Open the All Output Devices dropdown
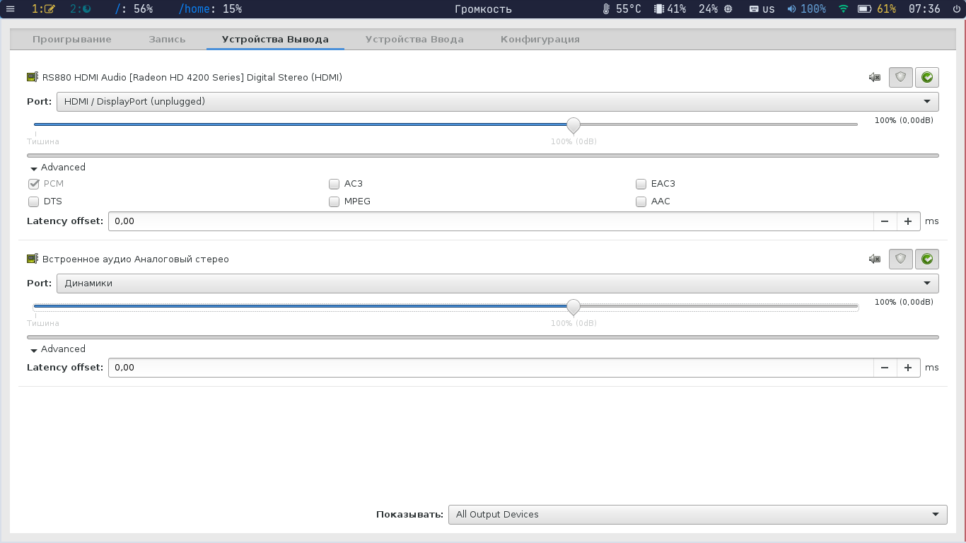Image resolution: width=966 pixels, height=543 pixels. pos(697,515)
